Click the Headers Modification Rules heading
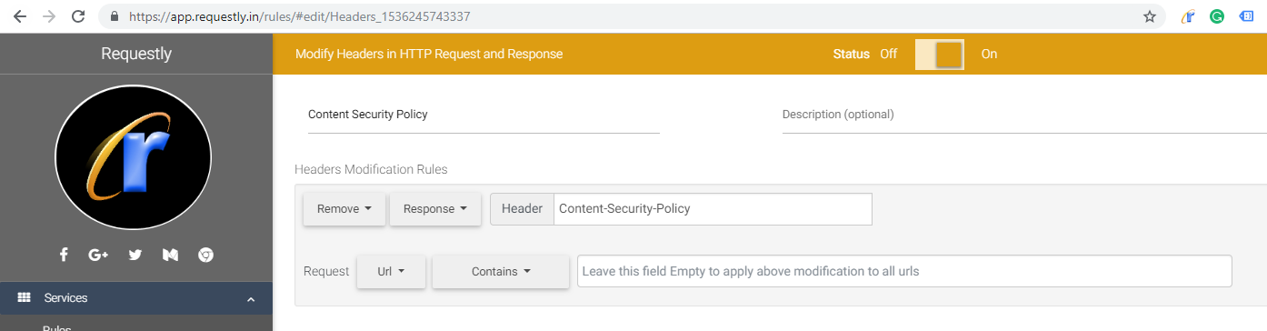The width and height of the screenshot is (1267, 331). (371, 169)
